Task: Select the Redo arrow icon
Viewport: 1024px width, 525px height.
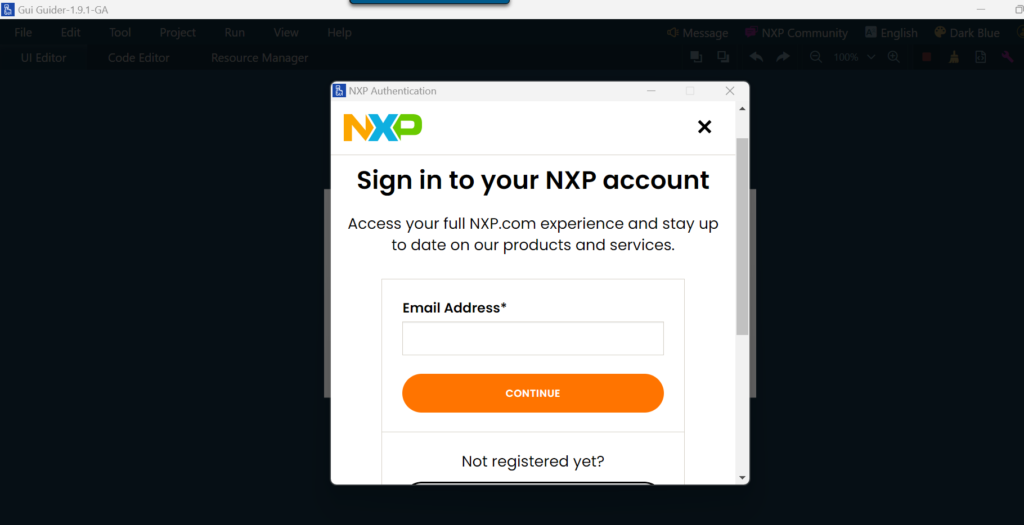Action: [x=783, y=57]
